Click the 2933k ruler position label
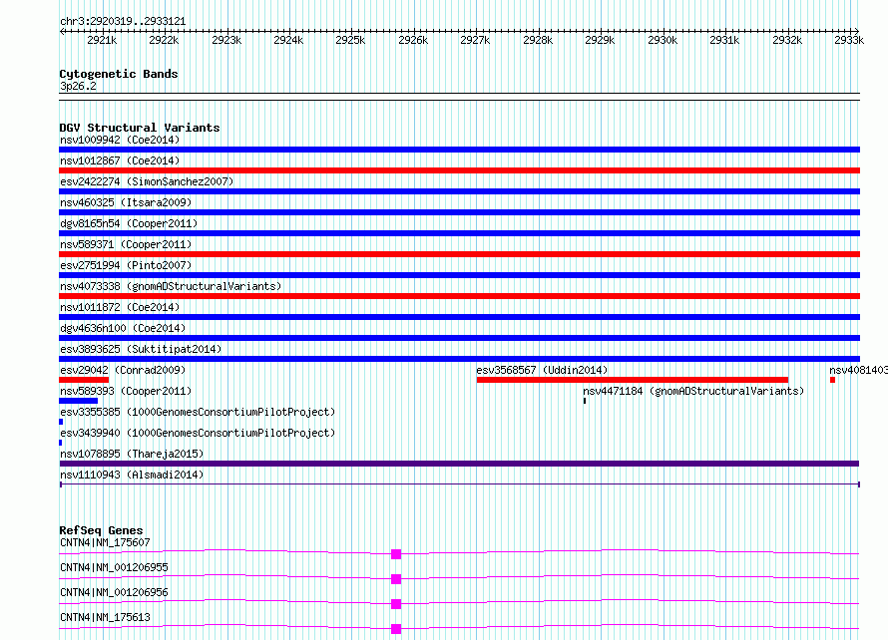 pyautogui.click(x=849, y=40)
